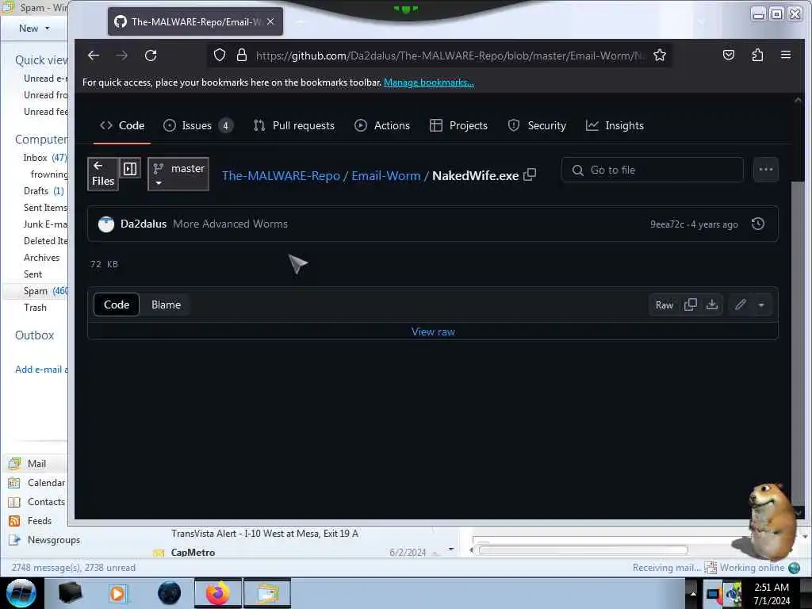Open commit 9eea72c link

[667, 224]
